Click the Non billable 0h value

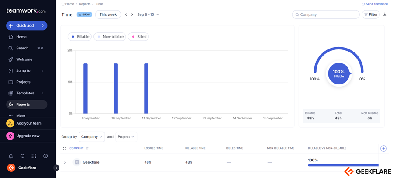point(370,118)
